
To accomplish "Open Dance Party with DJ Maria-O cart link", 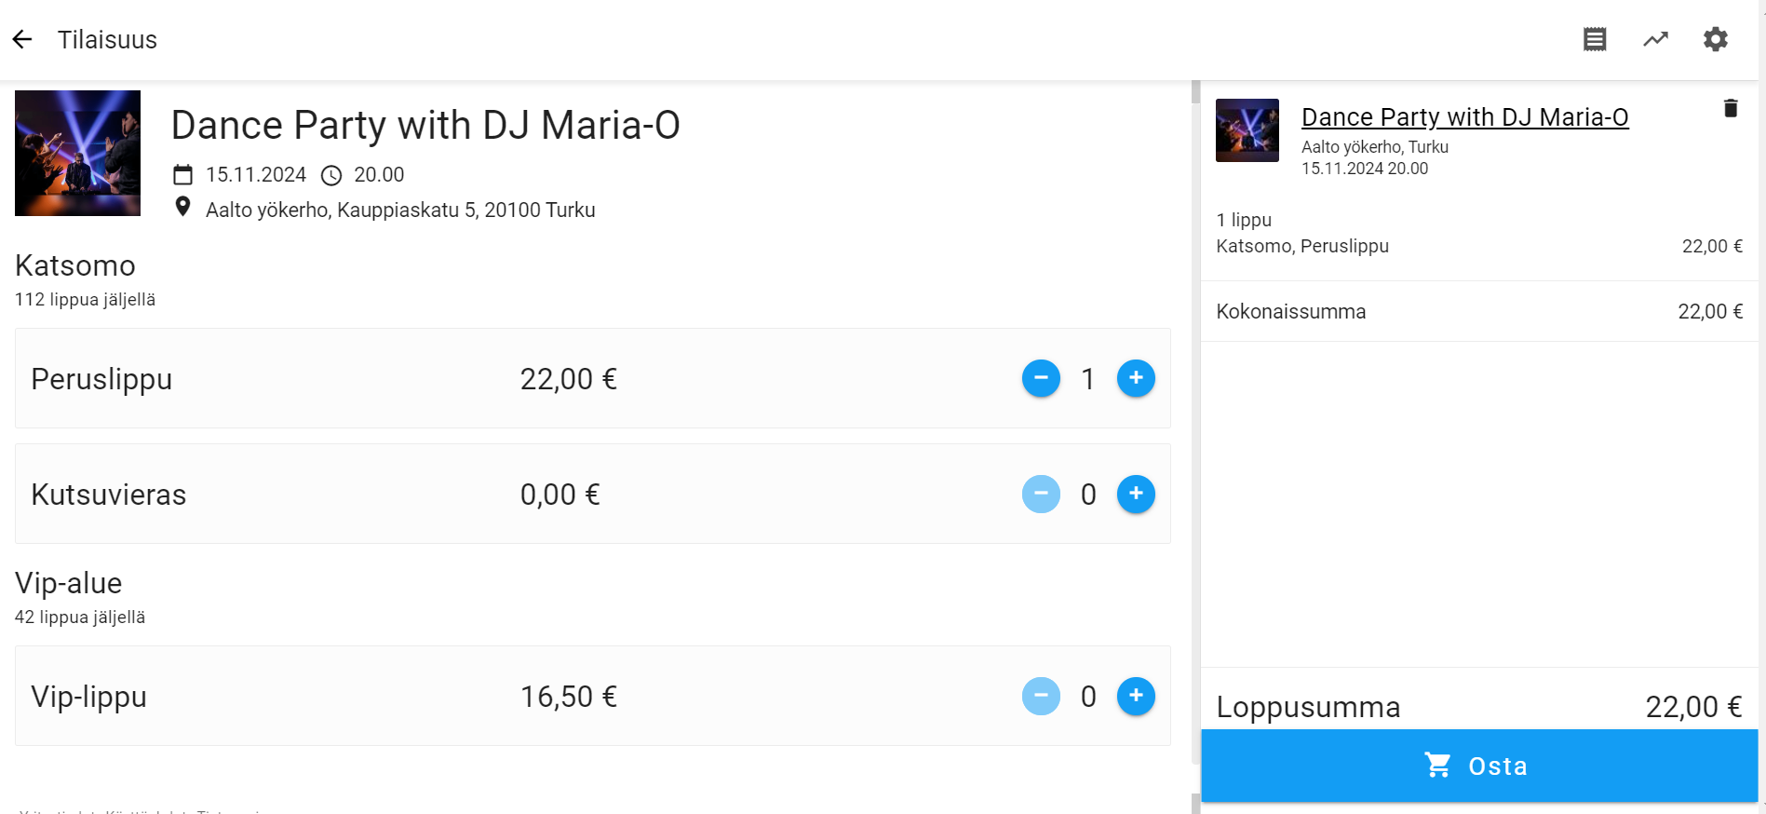I will 1464,117.
